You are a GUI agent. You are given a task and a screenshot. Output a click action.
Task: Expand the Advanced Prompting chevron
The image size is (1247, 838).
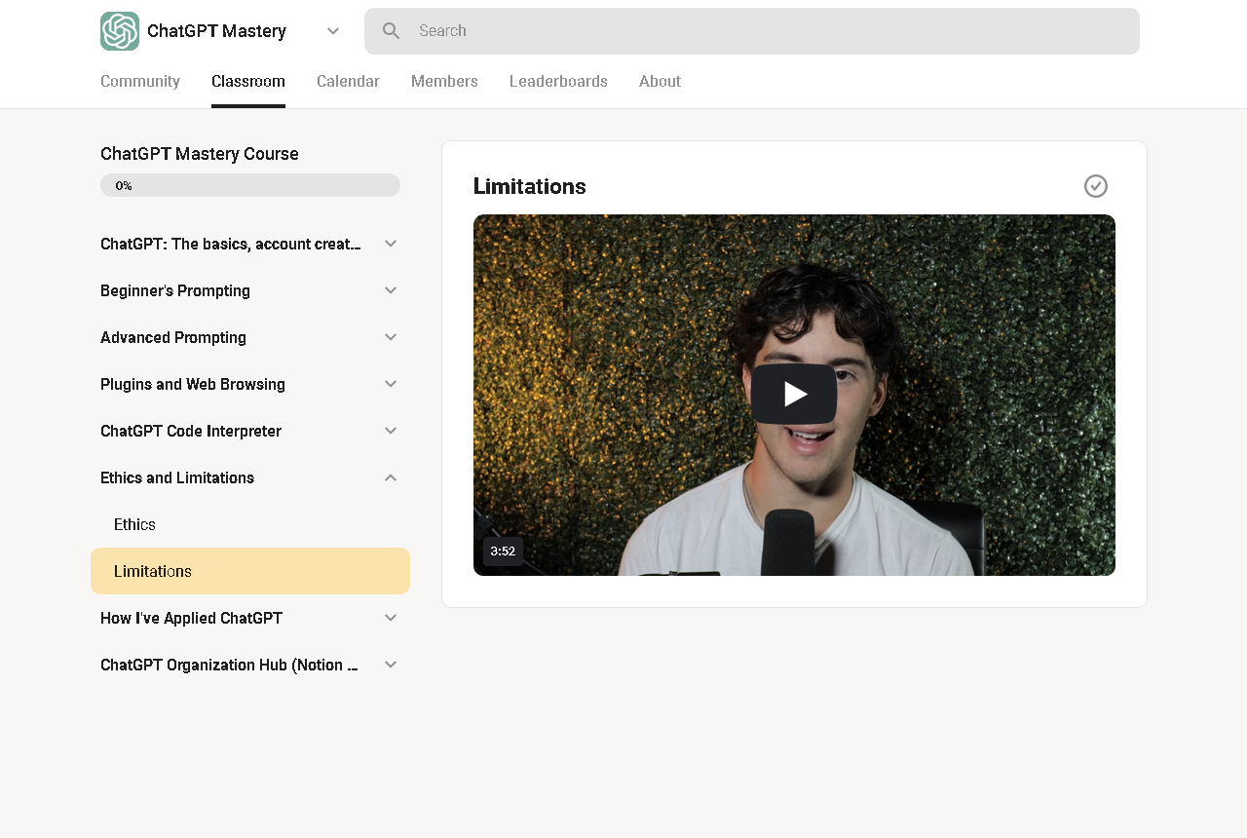pyautogui.click(x=391, y=337)
